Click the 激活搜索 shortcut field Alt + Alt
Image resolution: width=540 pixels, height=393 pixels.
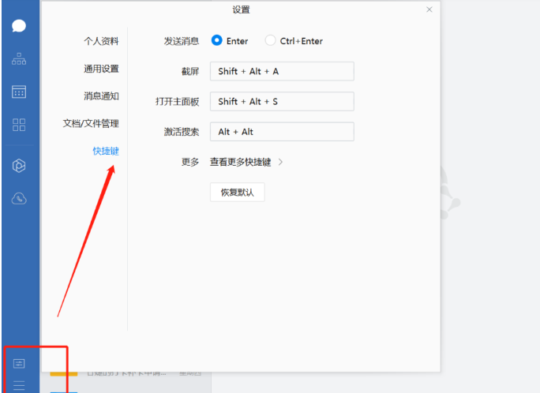click(281, 132)
